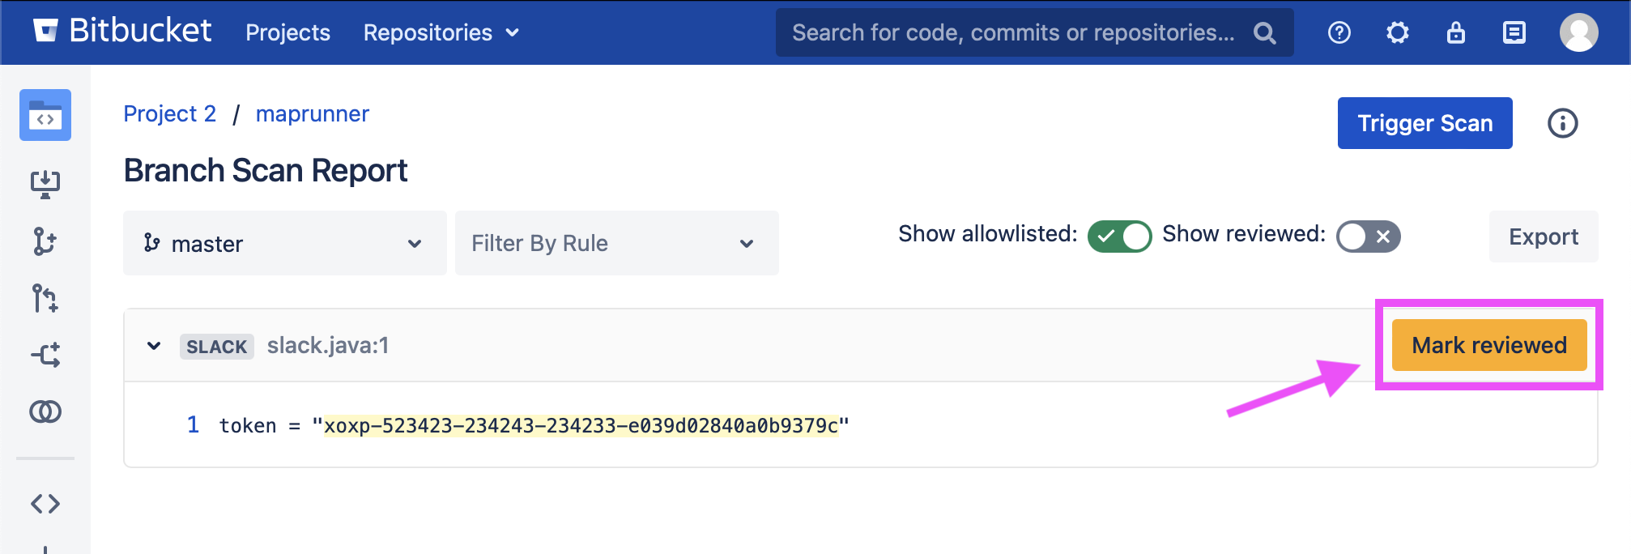
Task: Collapse the slack.java:1 finding row
Action: coord(154,346)
